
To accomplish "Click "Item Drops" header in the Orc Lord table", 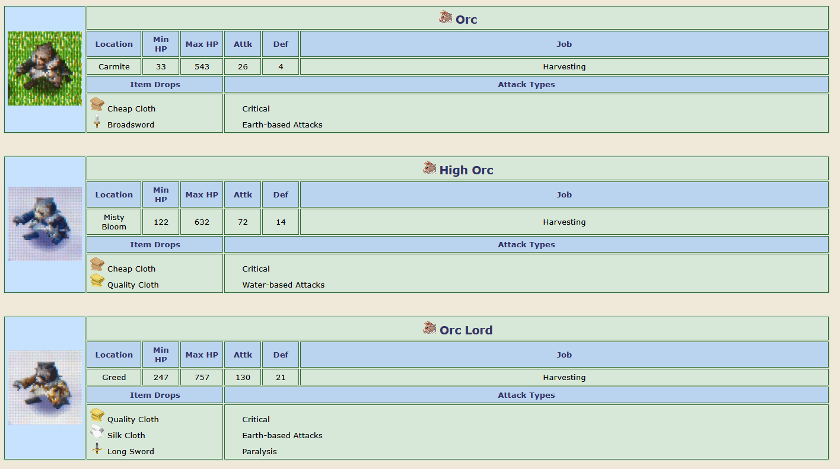I will 155,395.
